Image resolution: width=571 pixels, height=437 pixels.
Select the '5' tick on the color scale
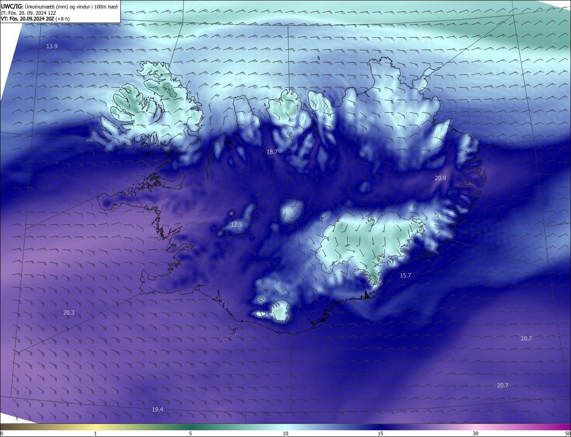190,433
